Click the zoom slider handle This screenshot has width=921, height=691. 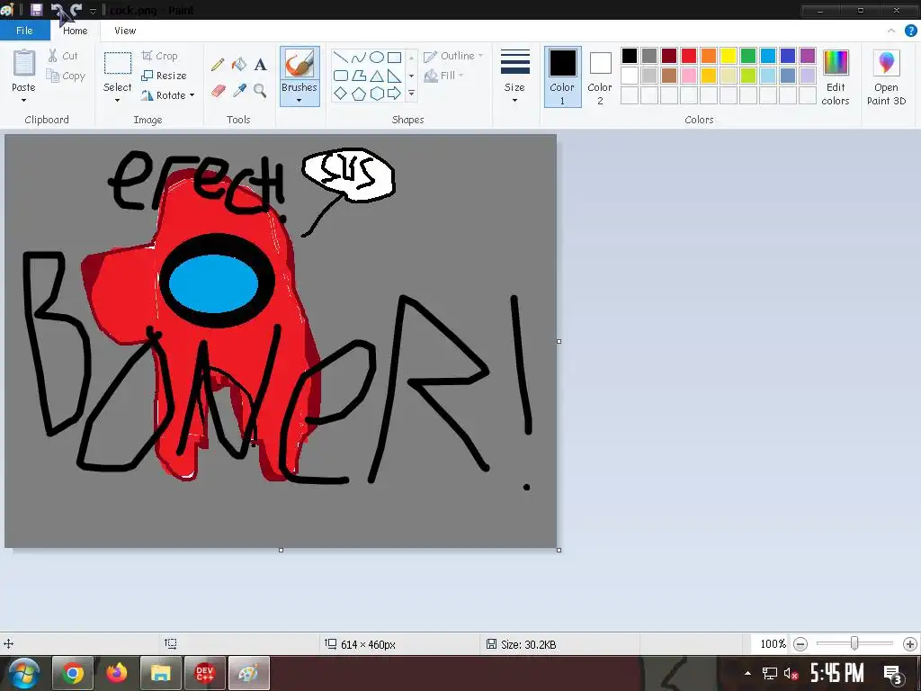point(854,644)
